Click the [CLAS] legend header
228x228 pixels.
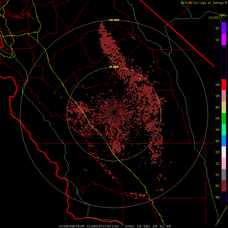214,17
